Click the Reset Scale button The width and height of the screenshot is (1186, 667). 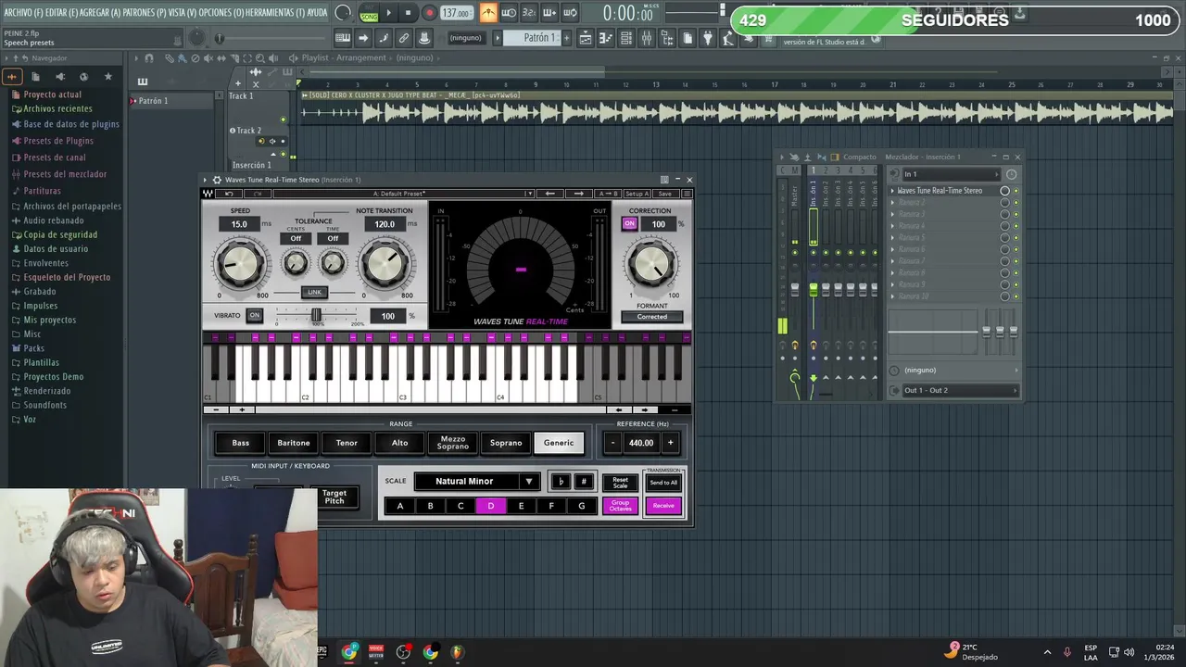click(621, 484)
